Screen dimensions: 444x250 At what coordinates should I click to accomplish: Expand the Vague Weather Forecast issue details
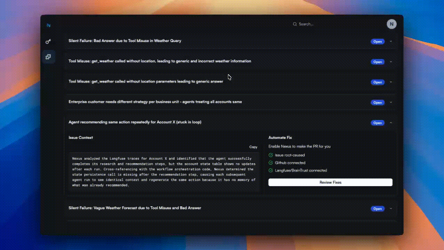click(390, 208)
